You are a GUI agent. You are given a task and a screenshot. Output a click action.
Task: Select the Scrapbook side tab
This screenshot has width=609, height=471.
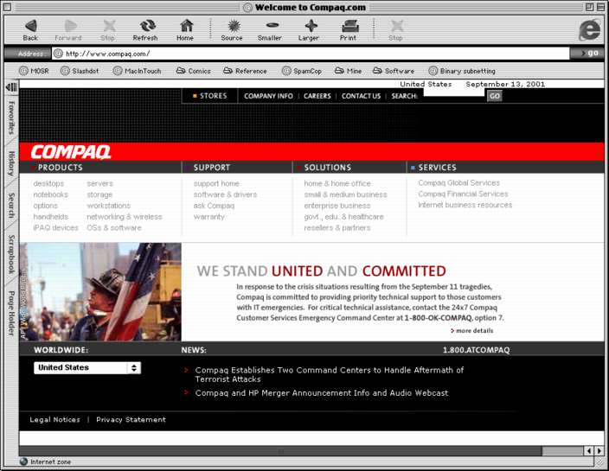11,254
